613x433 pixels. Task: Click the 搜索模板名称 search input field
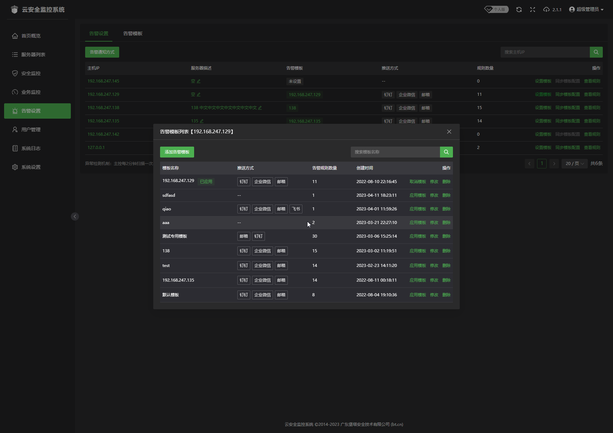pos(395,152)
